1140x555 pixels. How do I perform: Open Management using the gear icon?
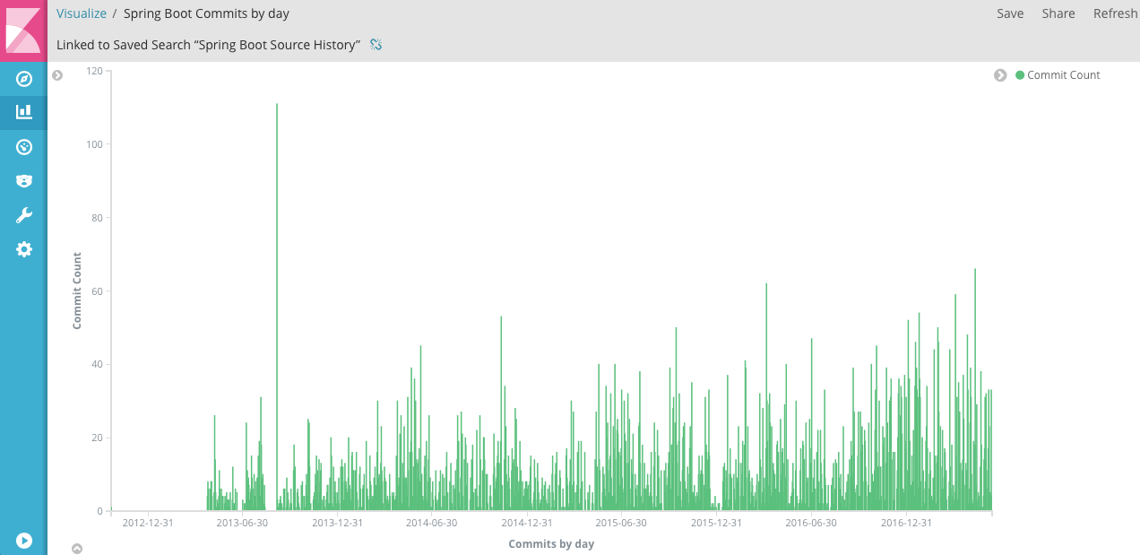click(23, 248)
